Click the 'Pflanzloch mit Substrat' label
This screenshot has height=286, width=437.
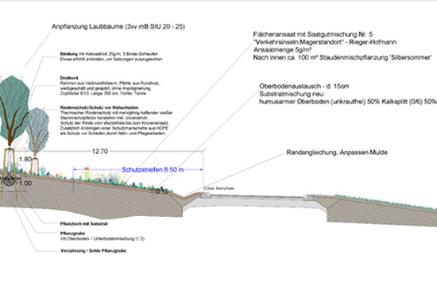84,224
